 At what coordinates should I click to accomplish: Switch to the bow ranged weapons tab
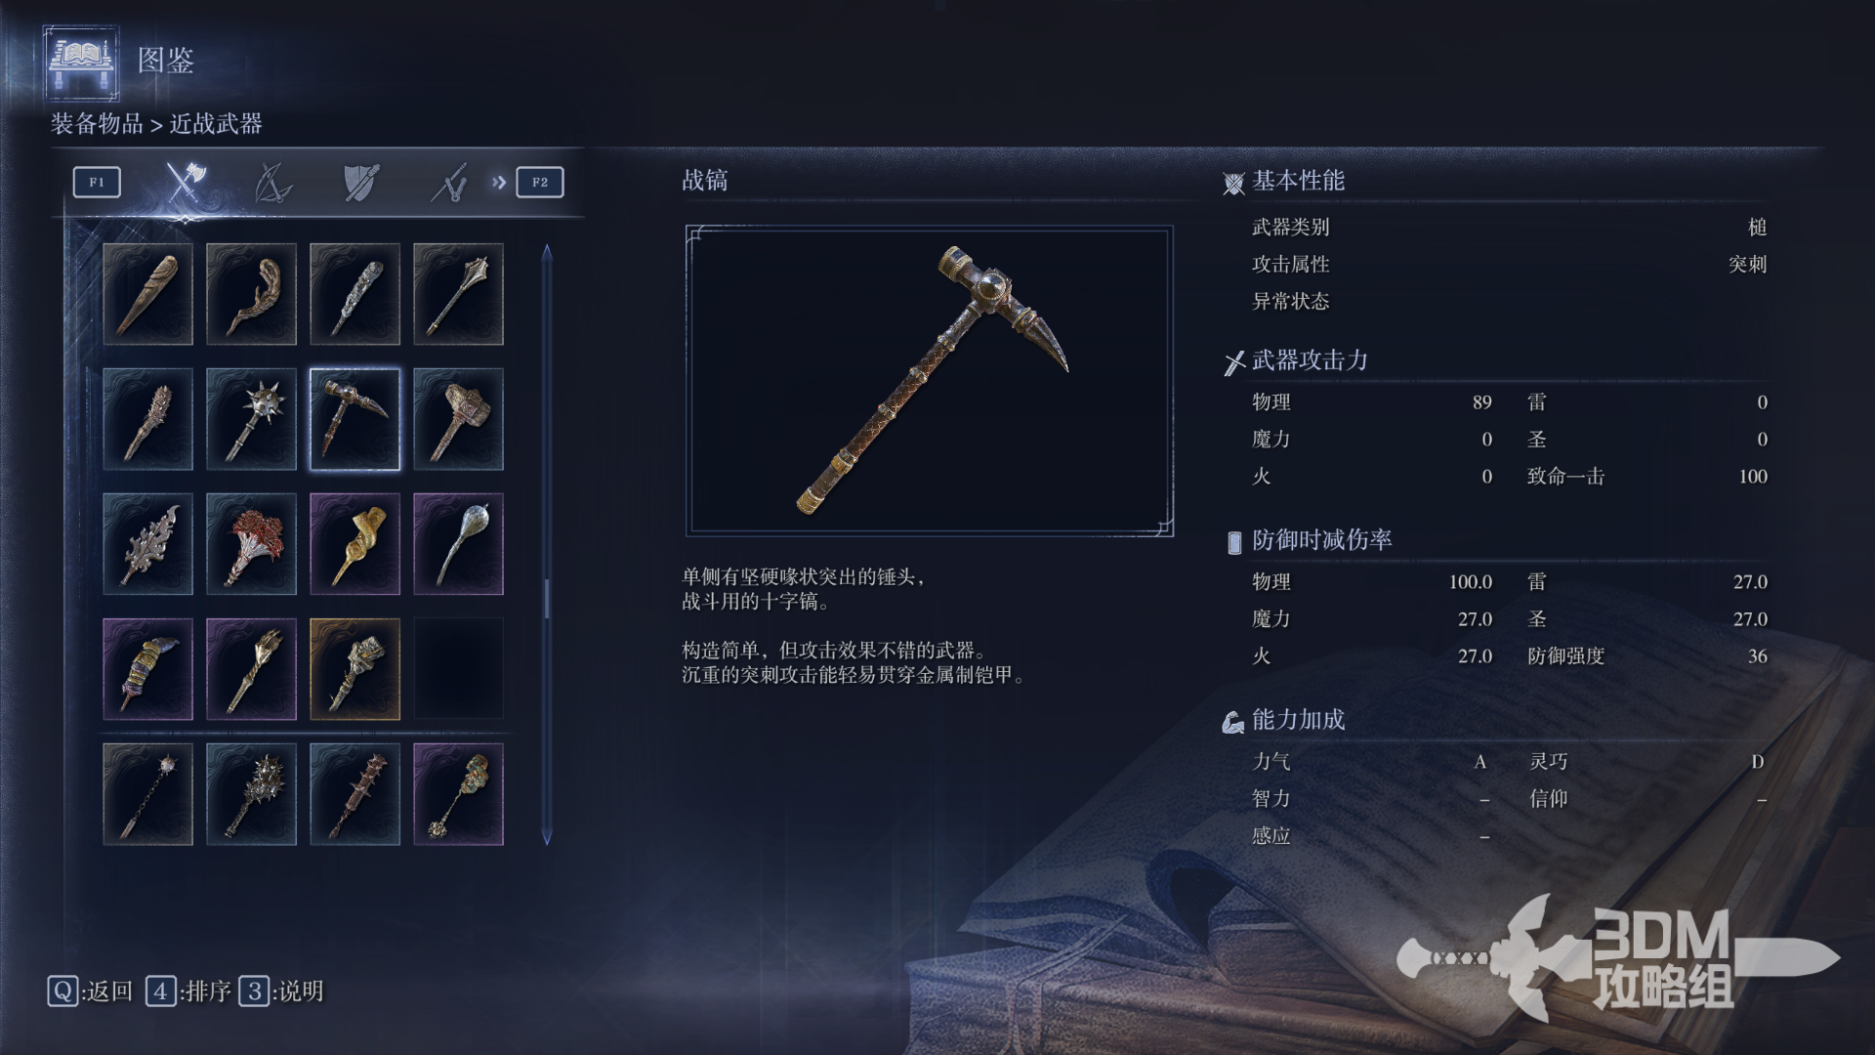(x=273, y=183)
